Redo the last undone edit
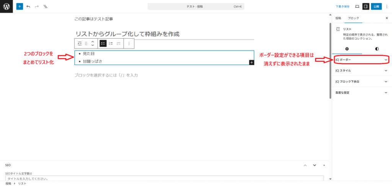 tap(37, 7)
